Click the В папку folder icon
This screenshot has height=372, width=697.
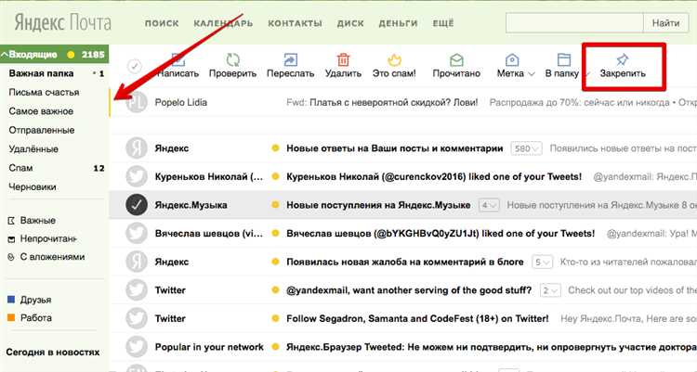[x=564, y=59]
